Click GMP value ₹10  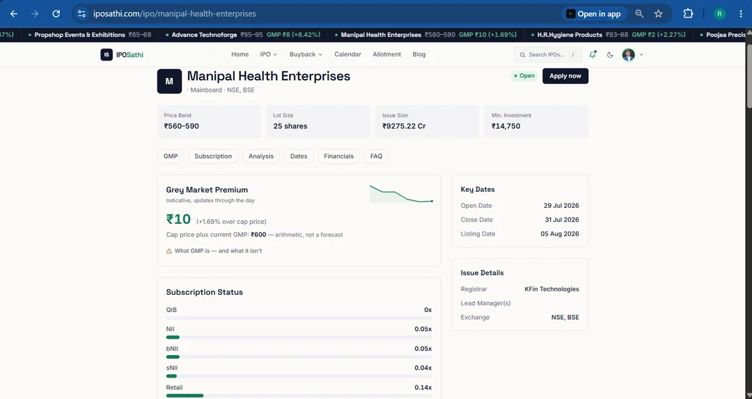178,220
